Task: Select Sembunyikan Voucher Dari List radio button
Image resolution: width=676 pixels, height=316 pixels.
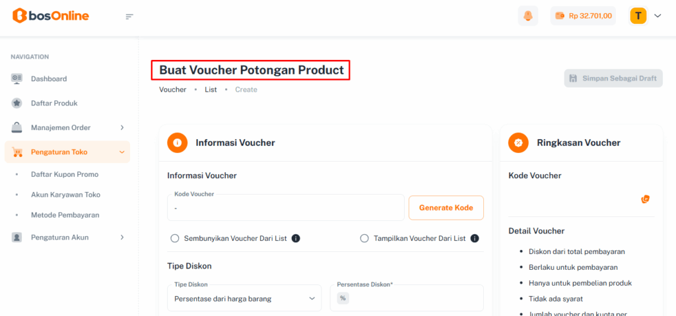Action: [x=175, y=238]
